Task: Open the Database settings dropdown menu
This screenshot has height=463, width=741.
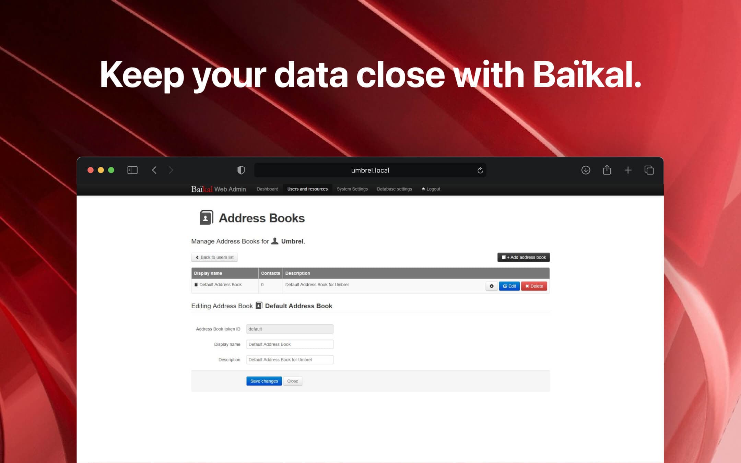Action: (x=394, y=189)
